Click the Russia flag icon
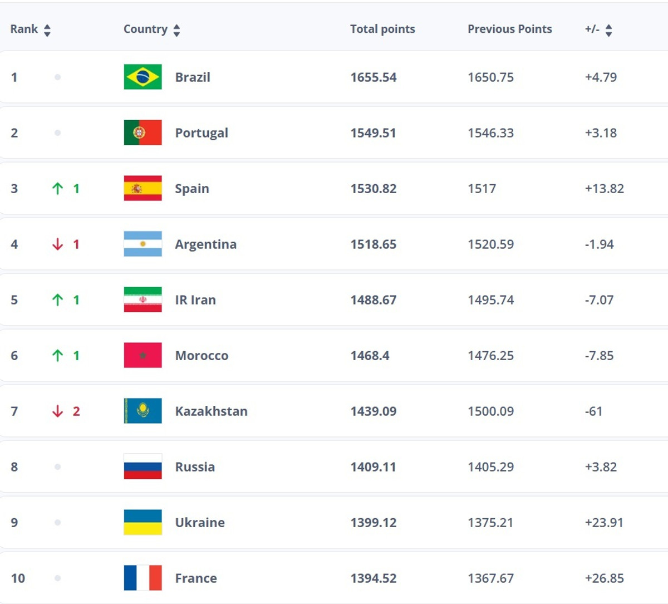 pos(143,466)
